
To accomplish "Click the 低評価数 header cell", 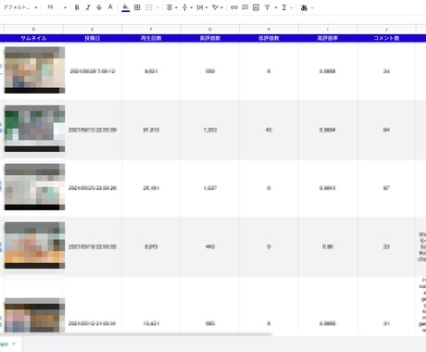I will pos(269,38).
